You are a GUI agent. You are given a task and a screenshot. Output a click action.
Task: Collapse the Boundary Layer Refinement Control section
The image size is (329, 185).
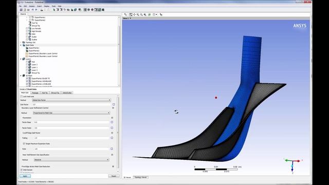click(113, 108)
